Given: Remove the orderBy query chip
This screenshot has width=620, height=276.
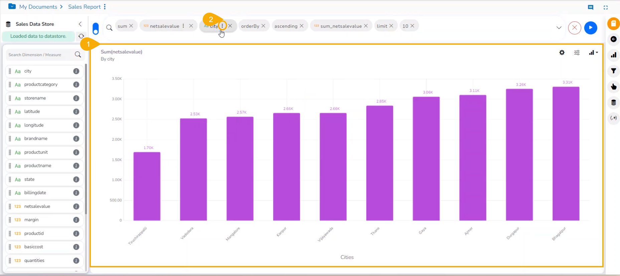Looking at the screenshot, I should (x=263, y=26).
